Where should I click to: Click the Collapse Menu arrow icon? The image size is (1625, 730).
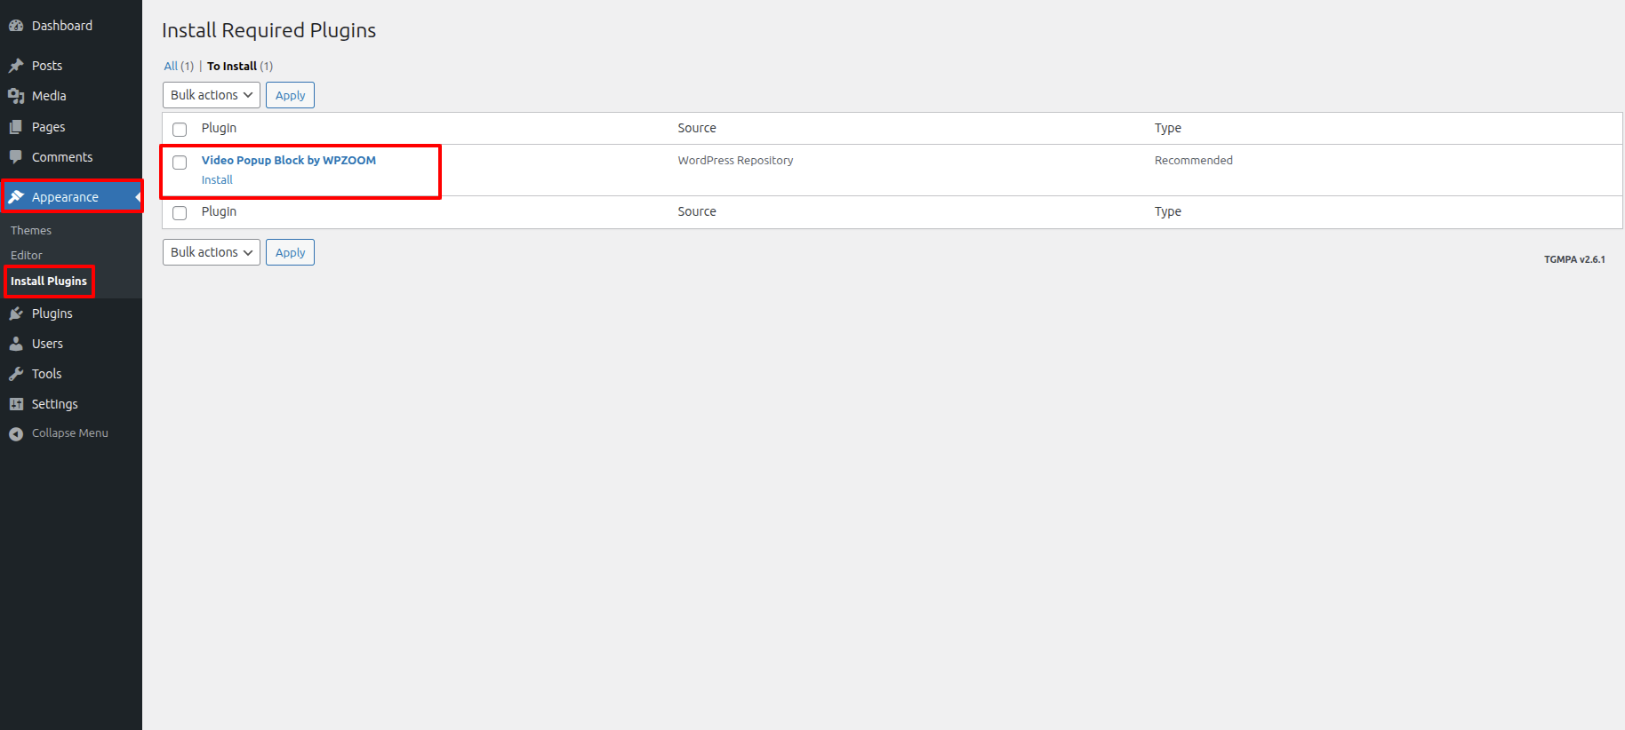[16, 433]
